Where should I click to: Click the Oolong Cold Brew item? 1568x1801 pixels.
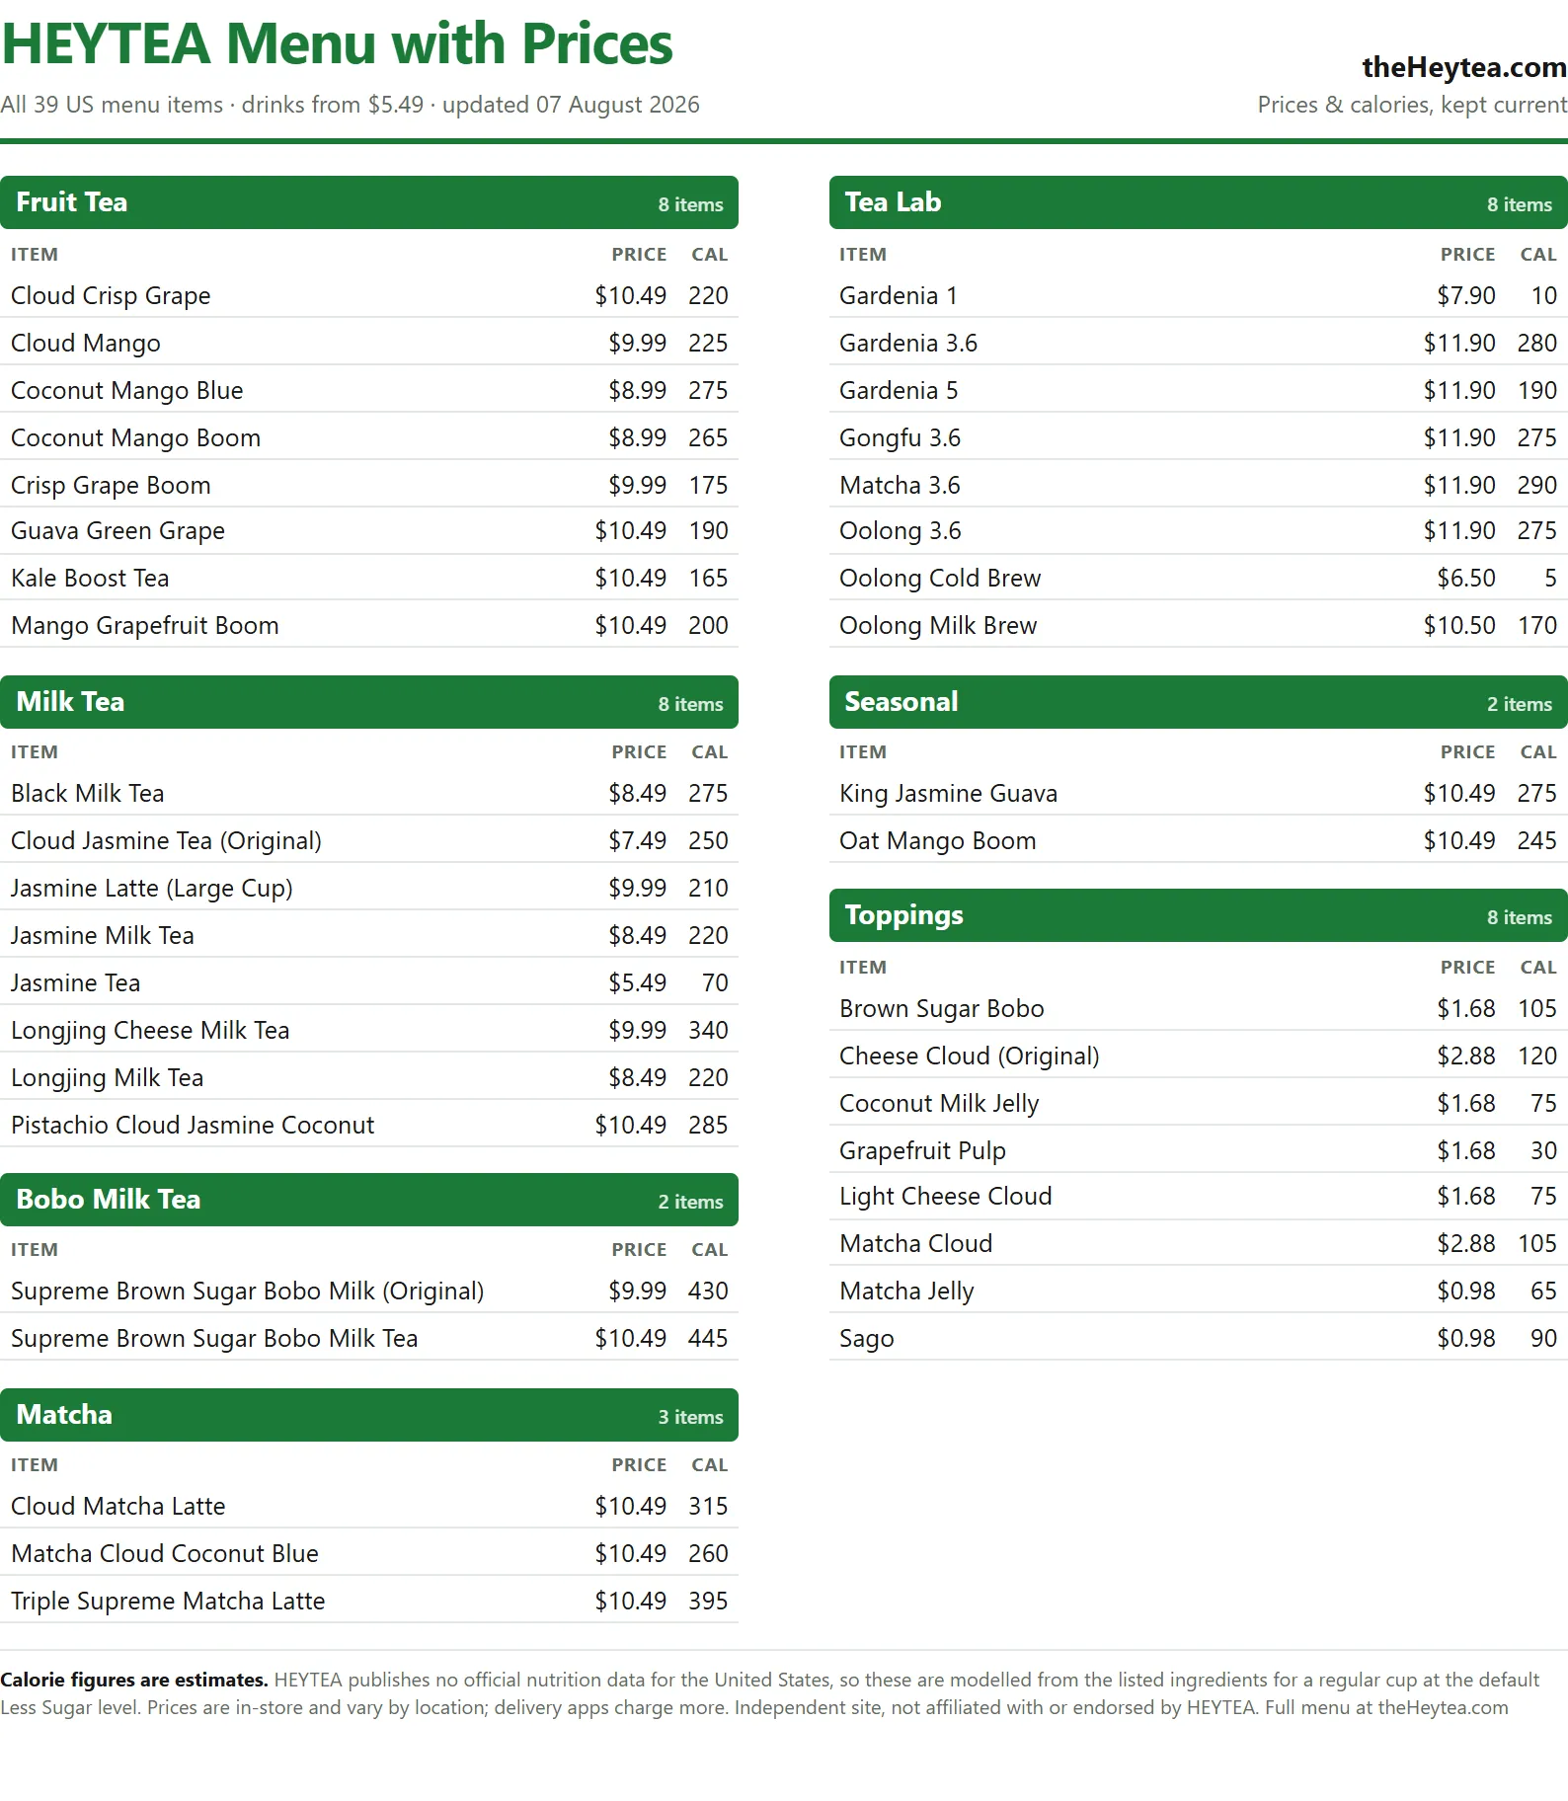click(x=1198, y=578)
